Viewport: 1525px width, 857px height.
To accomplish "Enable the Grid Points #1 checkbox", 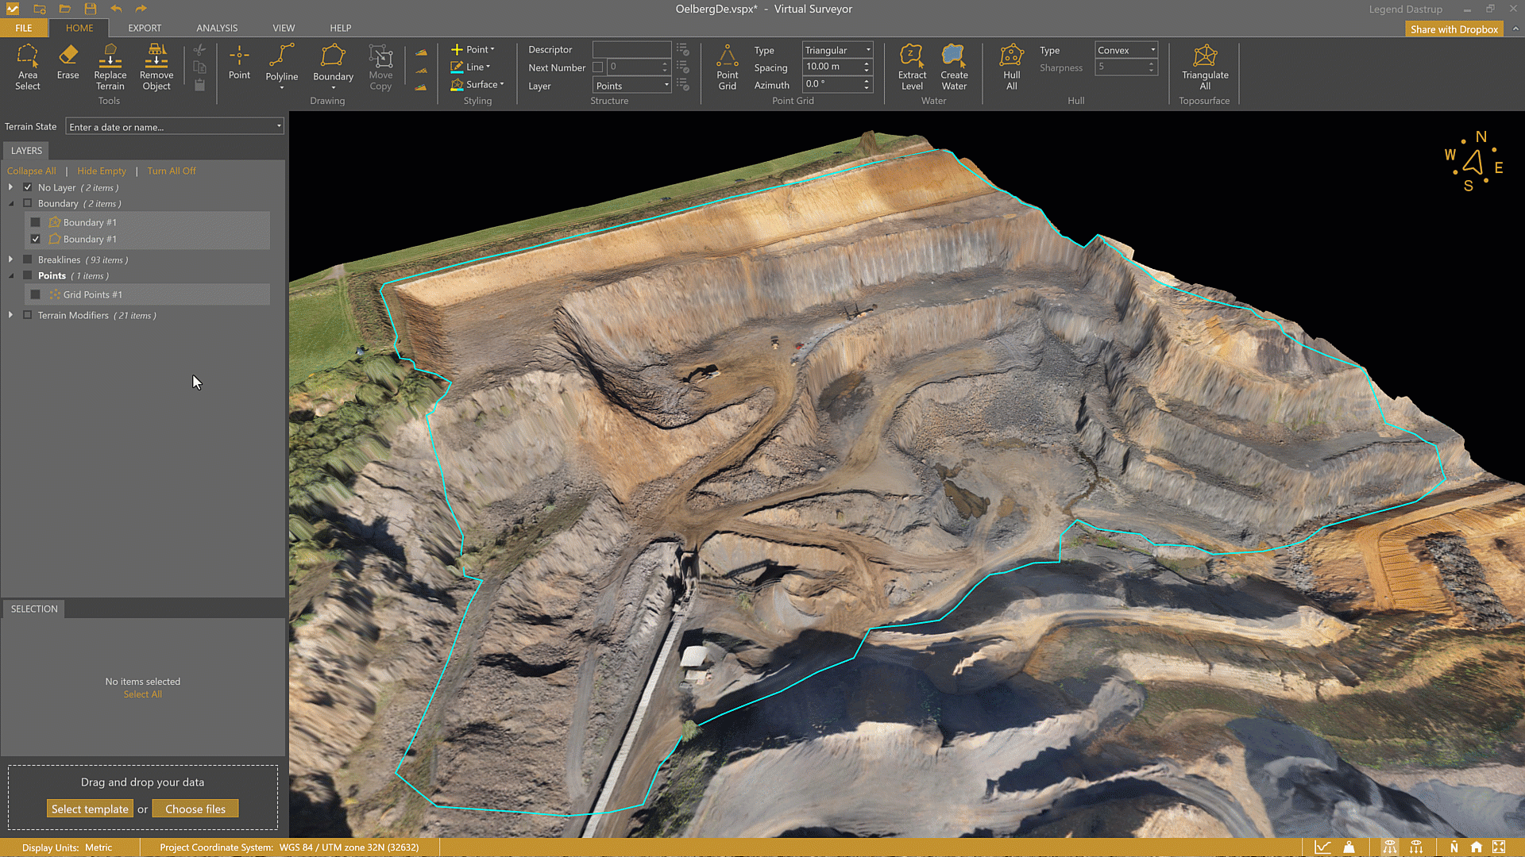I will [x=36, y=295].
